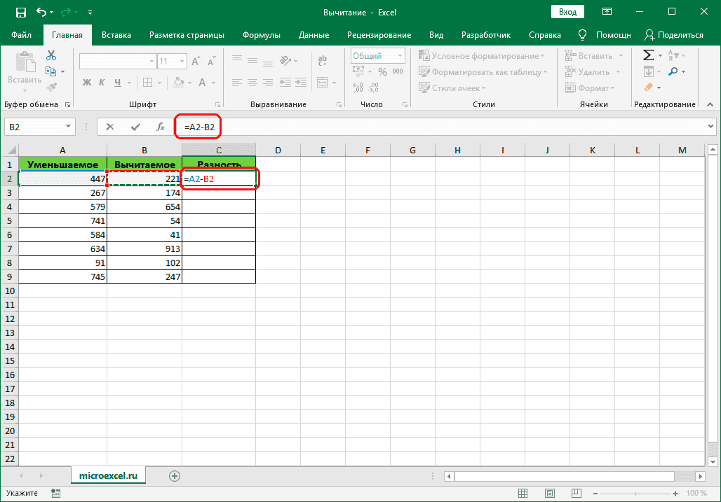Cancel formula entry with the X icon

click(x=110, y=127)
